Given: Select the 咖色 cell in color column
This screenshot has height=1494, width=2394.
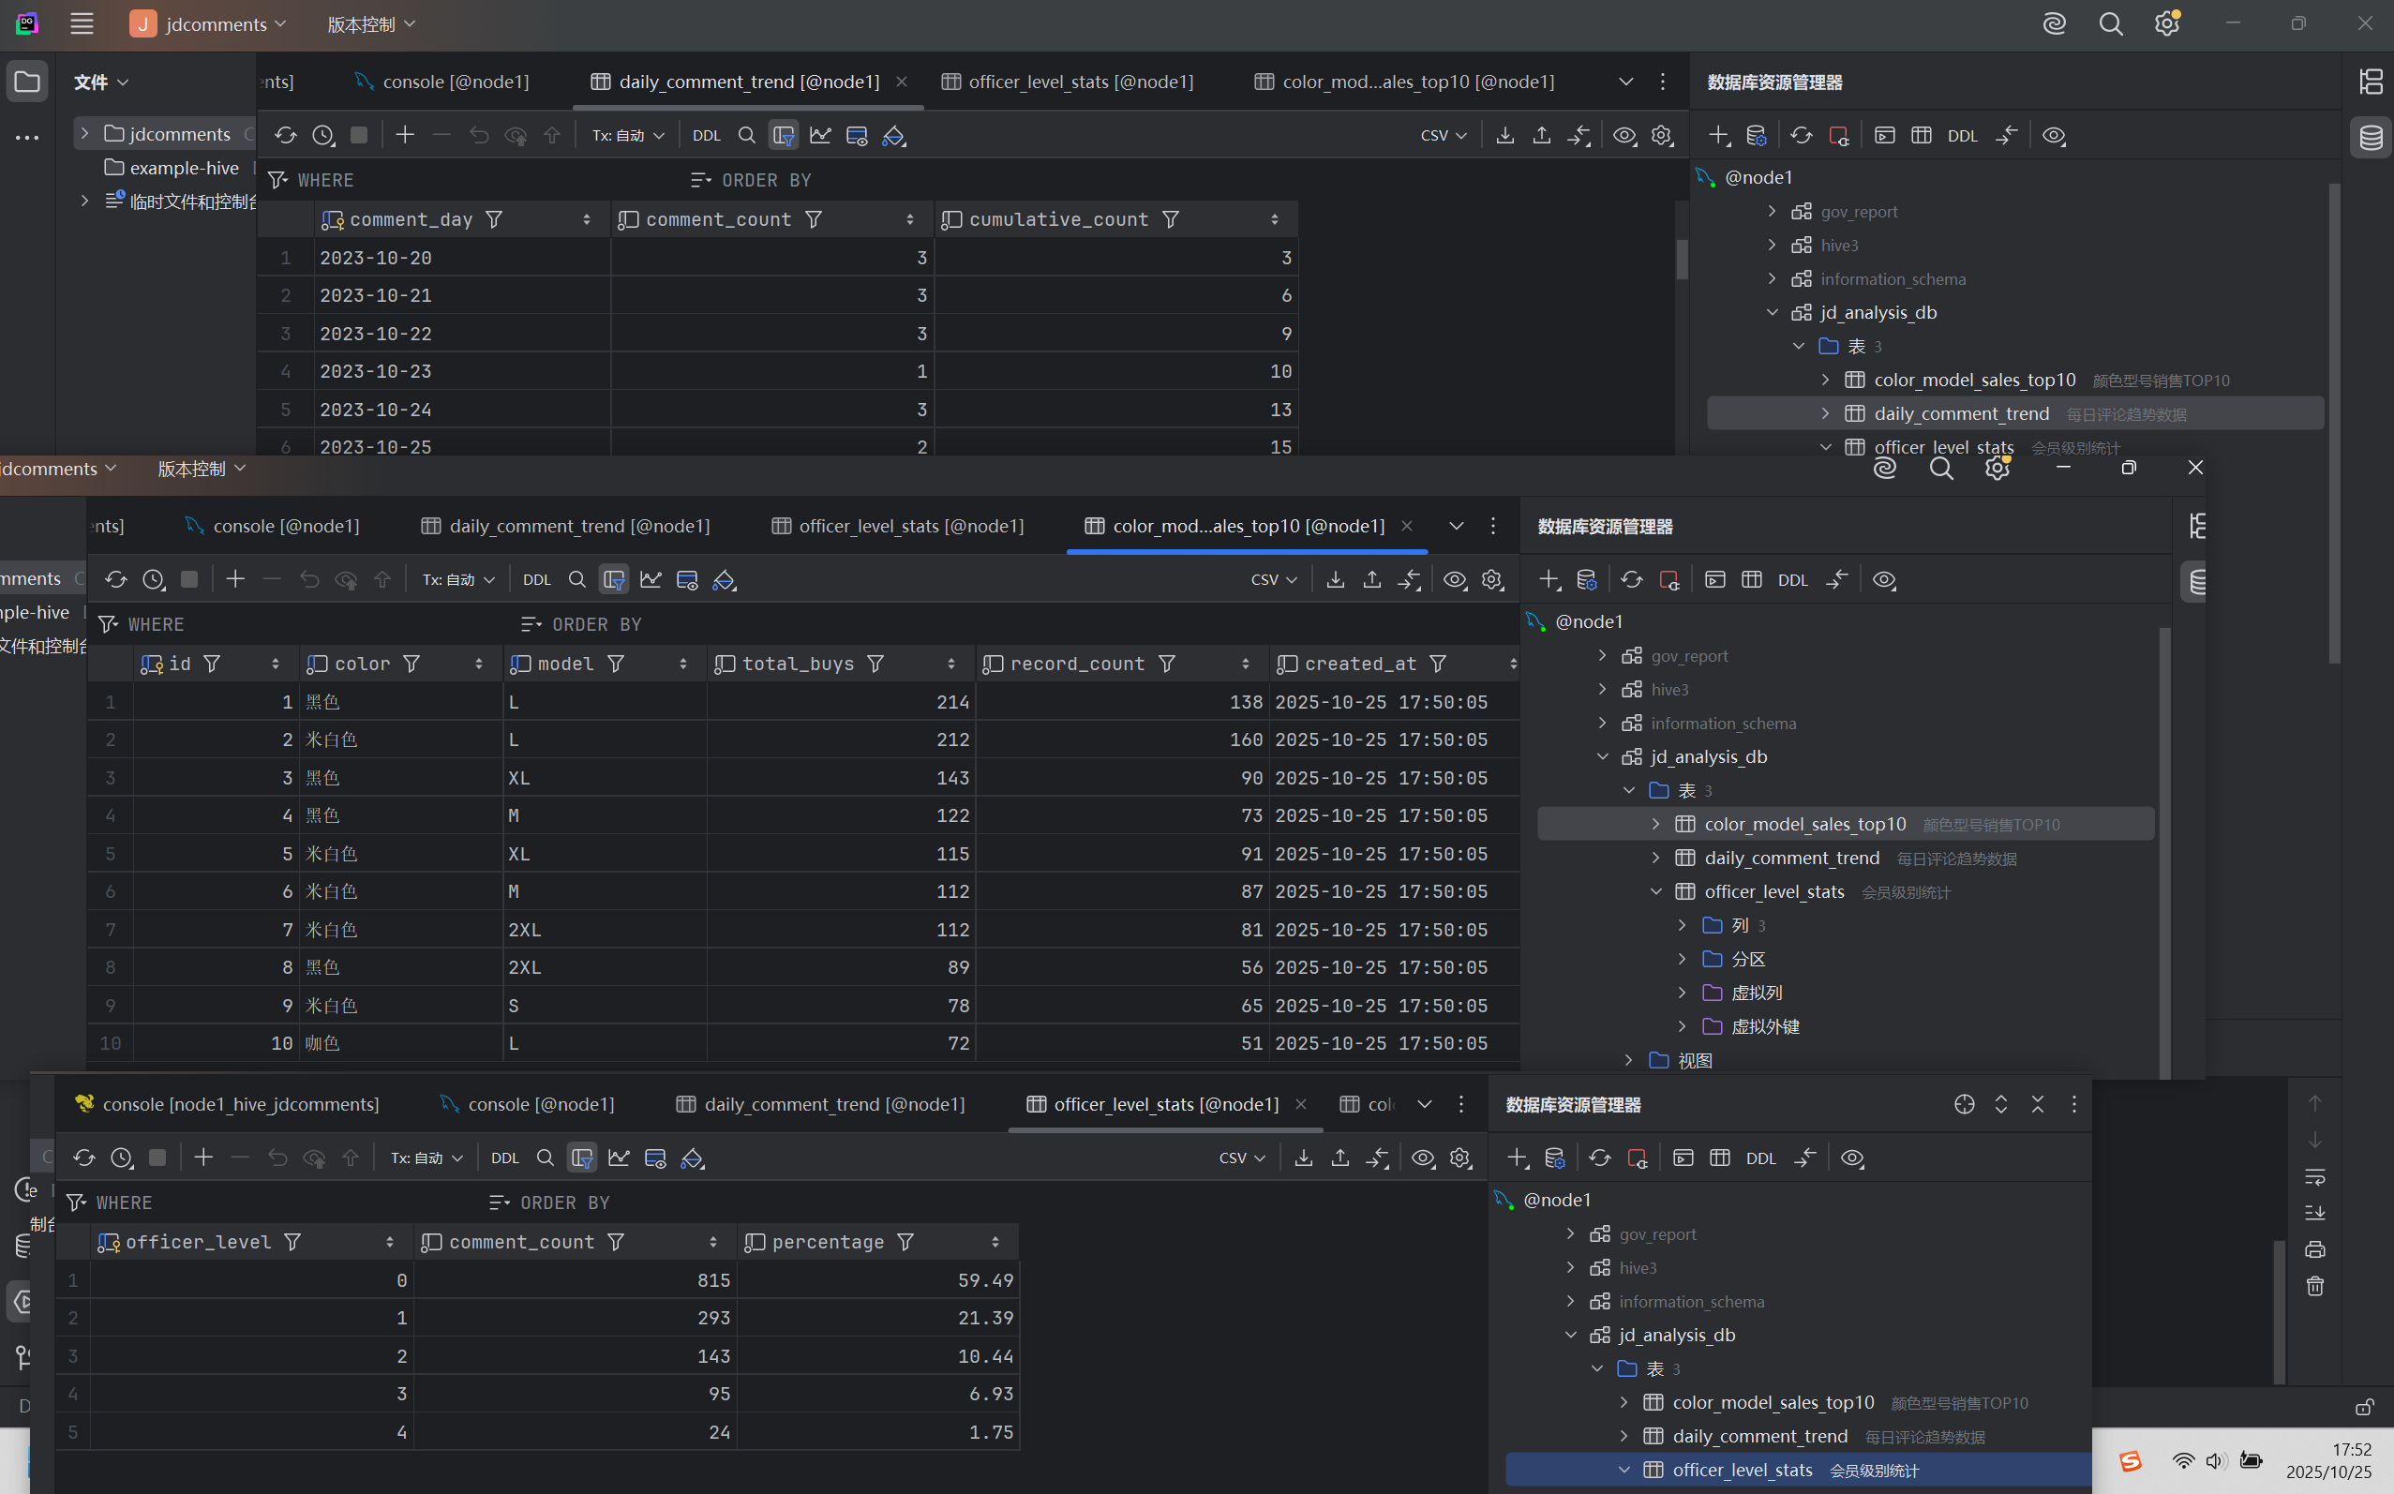Looking at the screenshot, I should 322,1043.
